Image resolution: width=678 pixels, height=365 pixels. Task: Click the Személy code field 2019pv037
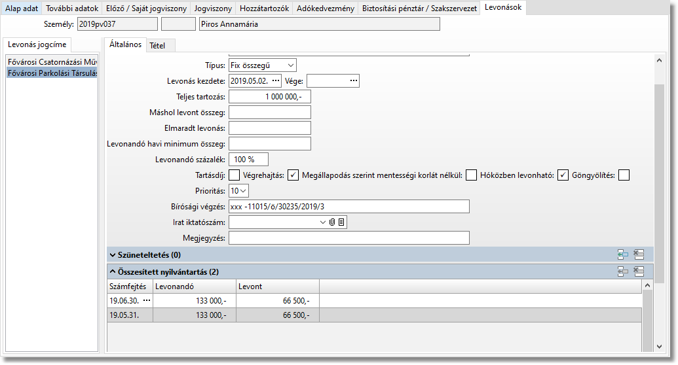click(118, 24)
